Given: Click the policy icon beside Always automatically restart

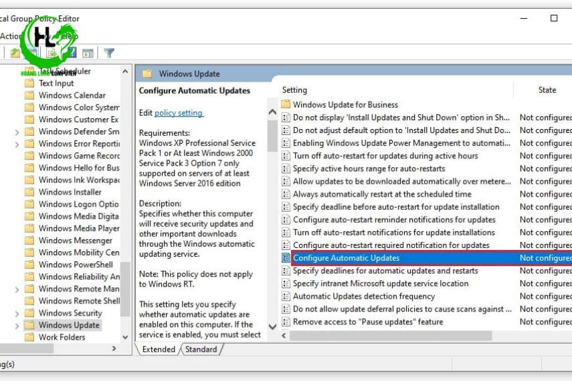Looking at the screenshot, I should (x=286, y=194).
